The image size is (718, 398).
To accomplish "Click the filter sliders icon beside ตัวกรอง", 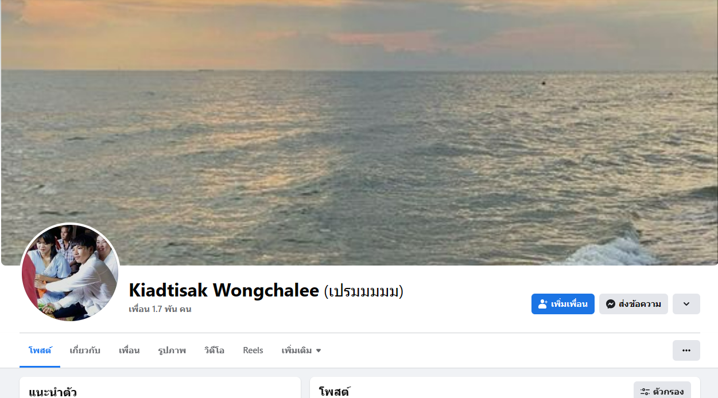I will 645,392.
